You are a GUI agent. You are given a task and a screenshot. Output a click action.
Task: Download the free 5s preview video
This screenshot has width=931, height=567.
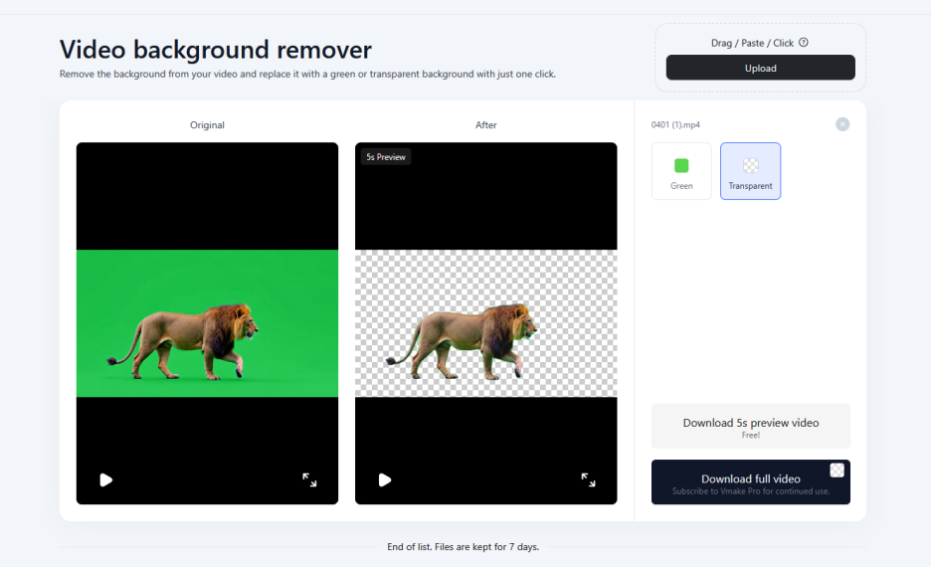click(x=750, y=426)
